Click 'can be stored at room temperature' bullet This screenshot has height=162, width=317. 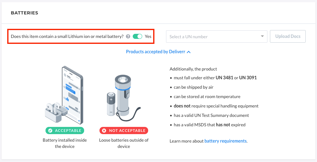pyautogui.click(x=207, y=97)
